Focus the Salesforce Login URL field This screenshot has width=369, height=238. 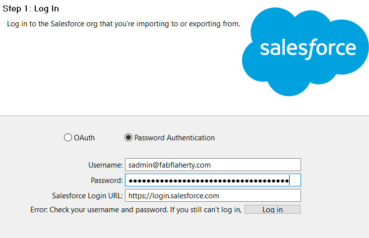tap(213, 195)
